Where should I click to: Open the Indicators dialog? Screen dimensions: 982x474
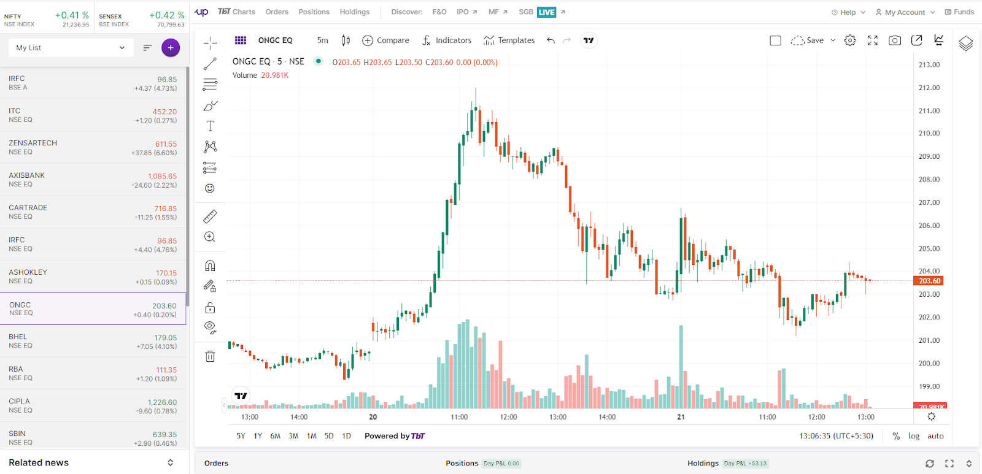[x=447, y=40]
